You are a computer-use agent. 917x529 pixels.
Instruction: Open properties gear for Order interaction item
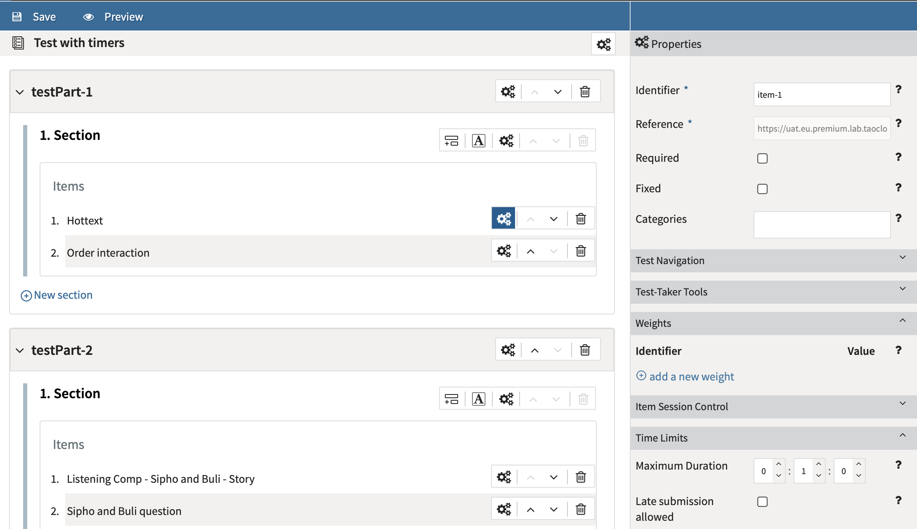tap(503, 251)
